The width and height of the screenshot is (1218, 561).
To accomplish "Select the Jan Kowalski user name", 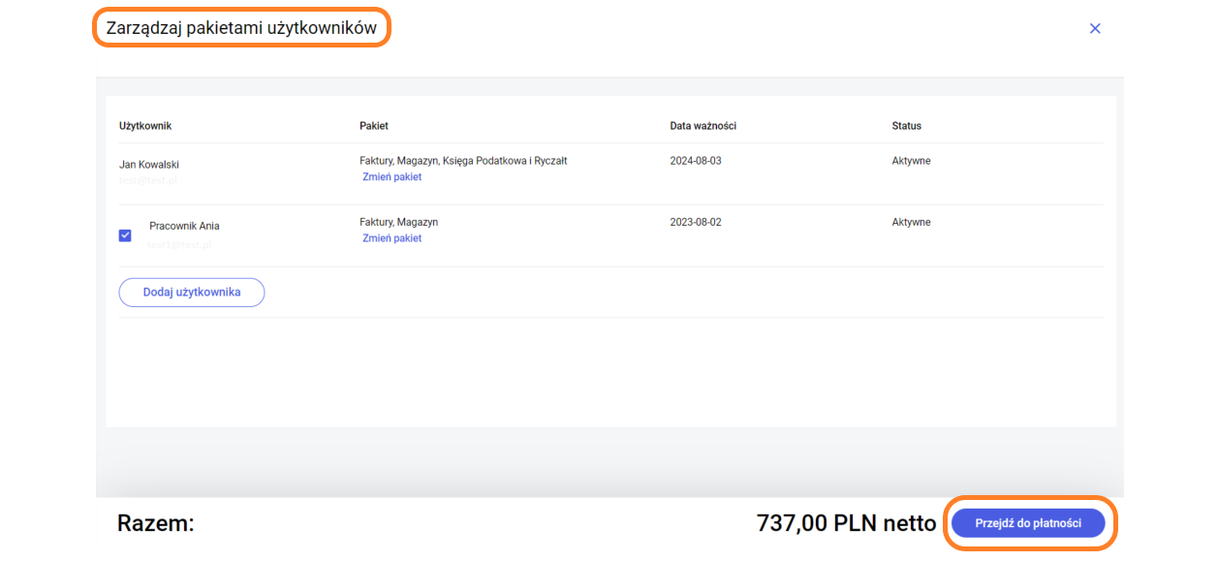I will click(x=149, y=165).
